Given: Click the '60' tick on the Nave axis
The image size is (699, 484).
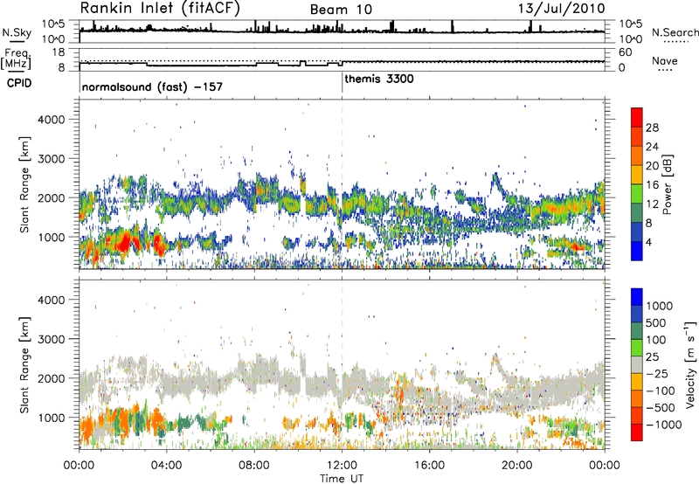Looking at the screenshot, I should coord(625,52).
